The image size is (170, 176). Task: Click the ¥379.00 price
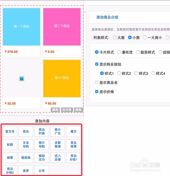[x=11, y=52]
